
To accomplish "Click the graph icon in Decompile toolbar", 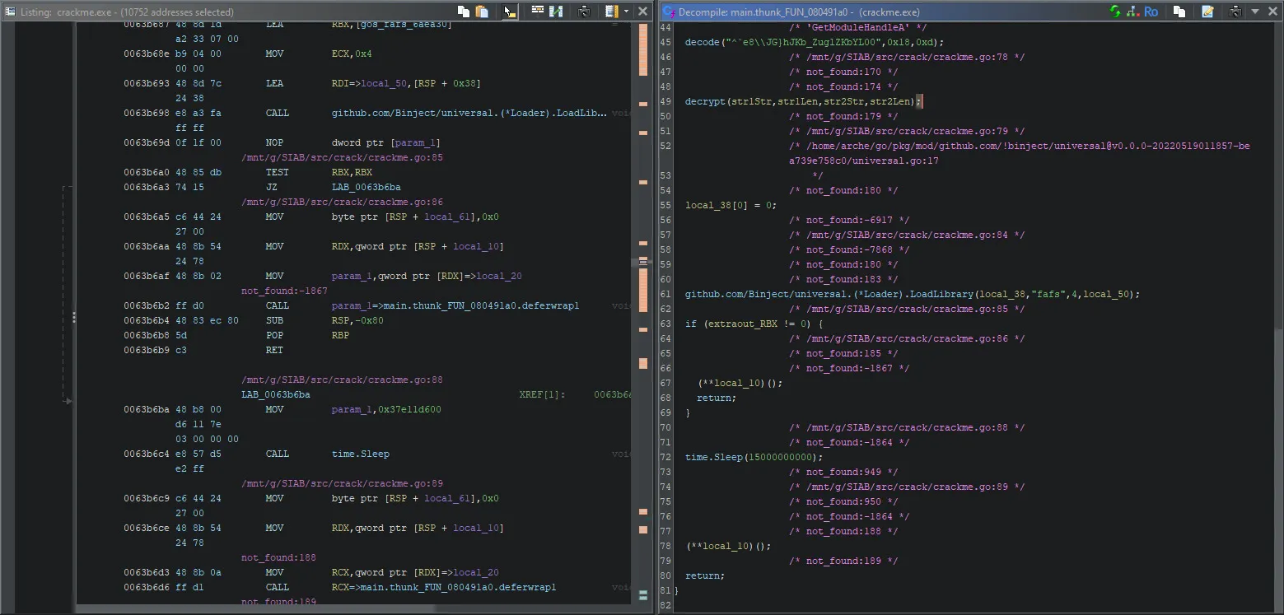I will (x=1132, y=12).
